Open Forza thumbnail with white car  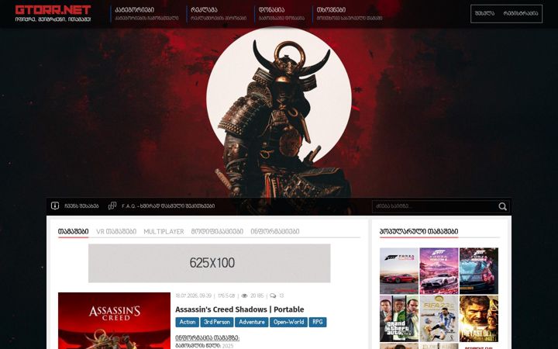coord(439,271)
